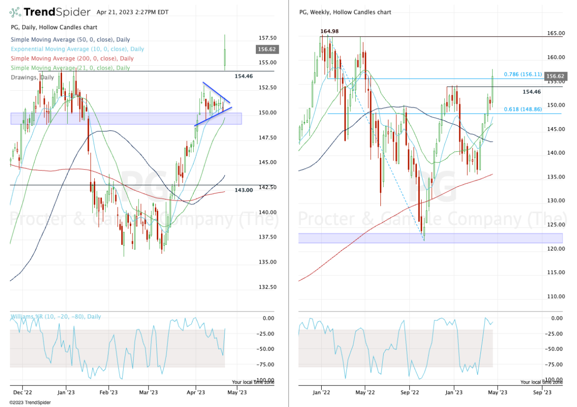Toggle the Exponential Moving Average (10) indicator
This screenshot has width=577, height=407.
tap(77, 49)
